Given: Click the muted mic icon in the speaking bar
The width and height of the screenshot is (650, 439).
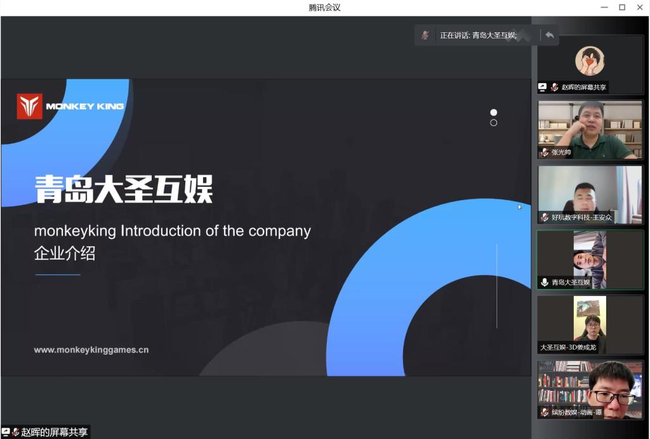Looking at the screenshot, I should (x=425, y=35).
